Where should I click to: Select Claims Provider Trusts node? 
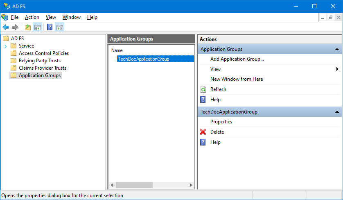click(43, 68)
